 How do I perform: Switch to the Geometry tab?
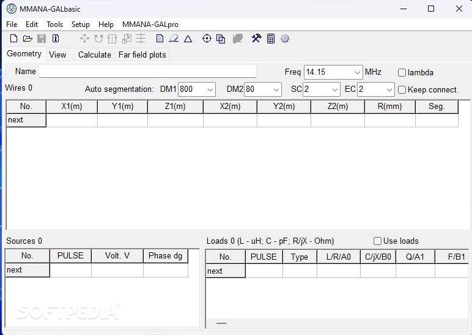click(x=24, y=54)
